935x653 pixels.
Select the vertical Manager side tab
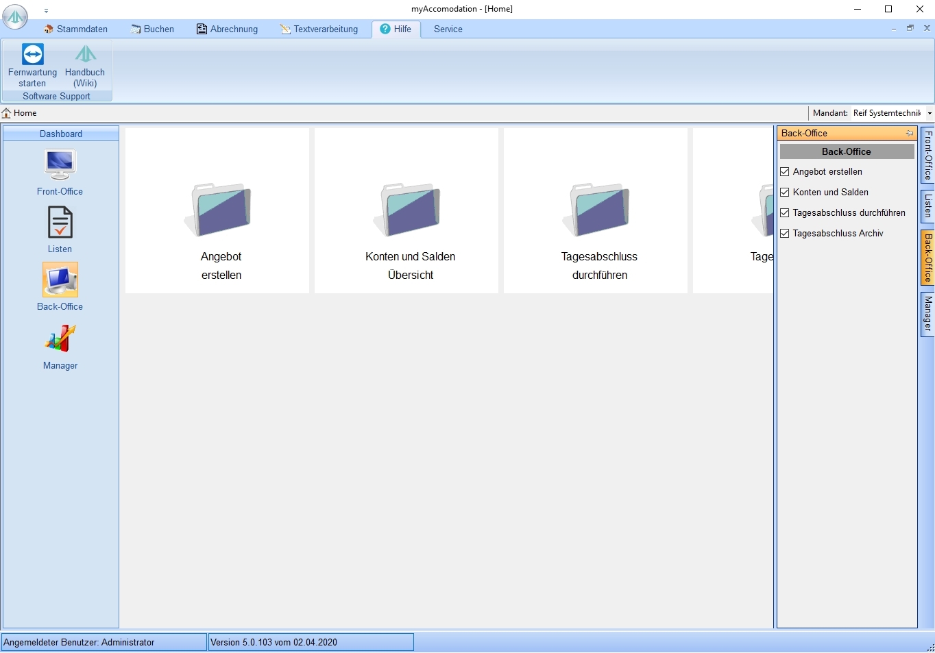point(928,315)
